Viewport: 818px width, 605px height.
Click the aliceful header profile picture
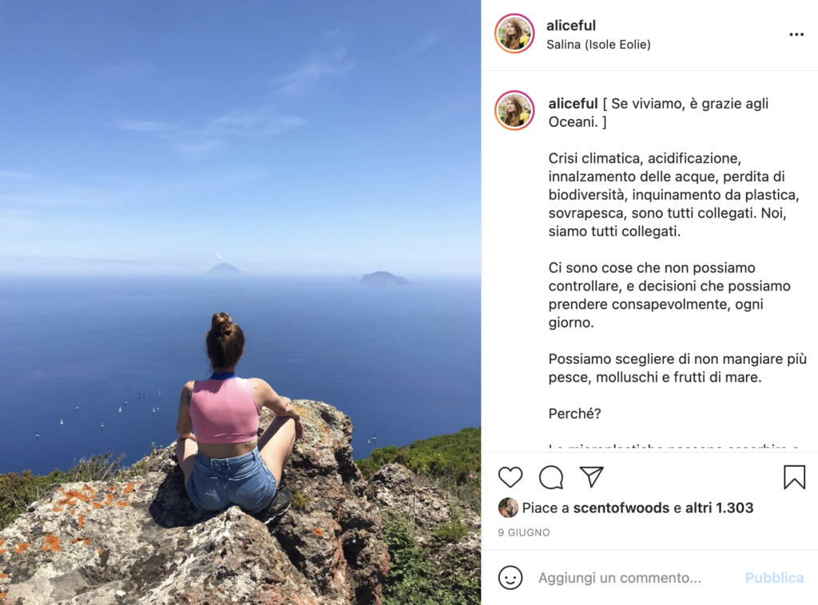514,34
